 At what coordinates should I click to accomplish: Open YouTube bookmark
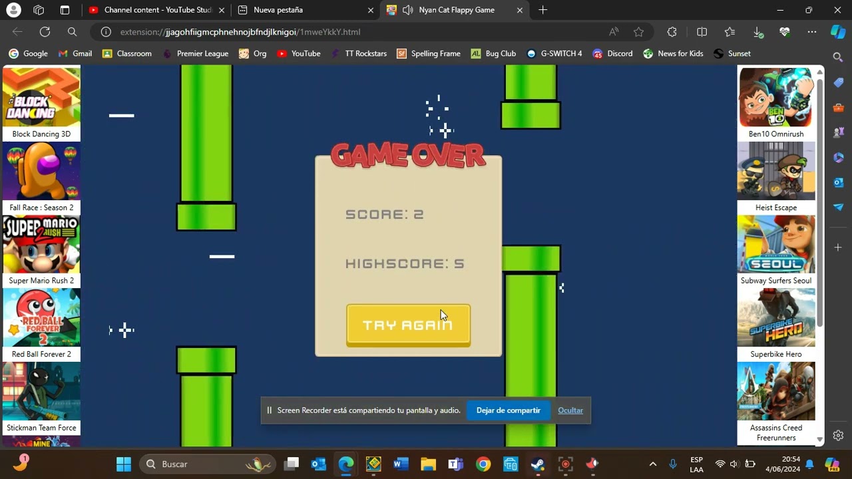point(299,54)
